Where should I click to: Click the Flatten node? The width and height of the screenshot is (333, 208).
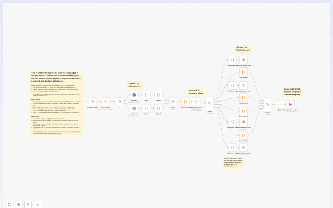click(158, 95)
